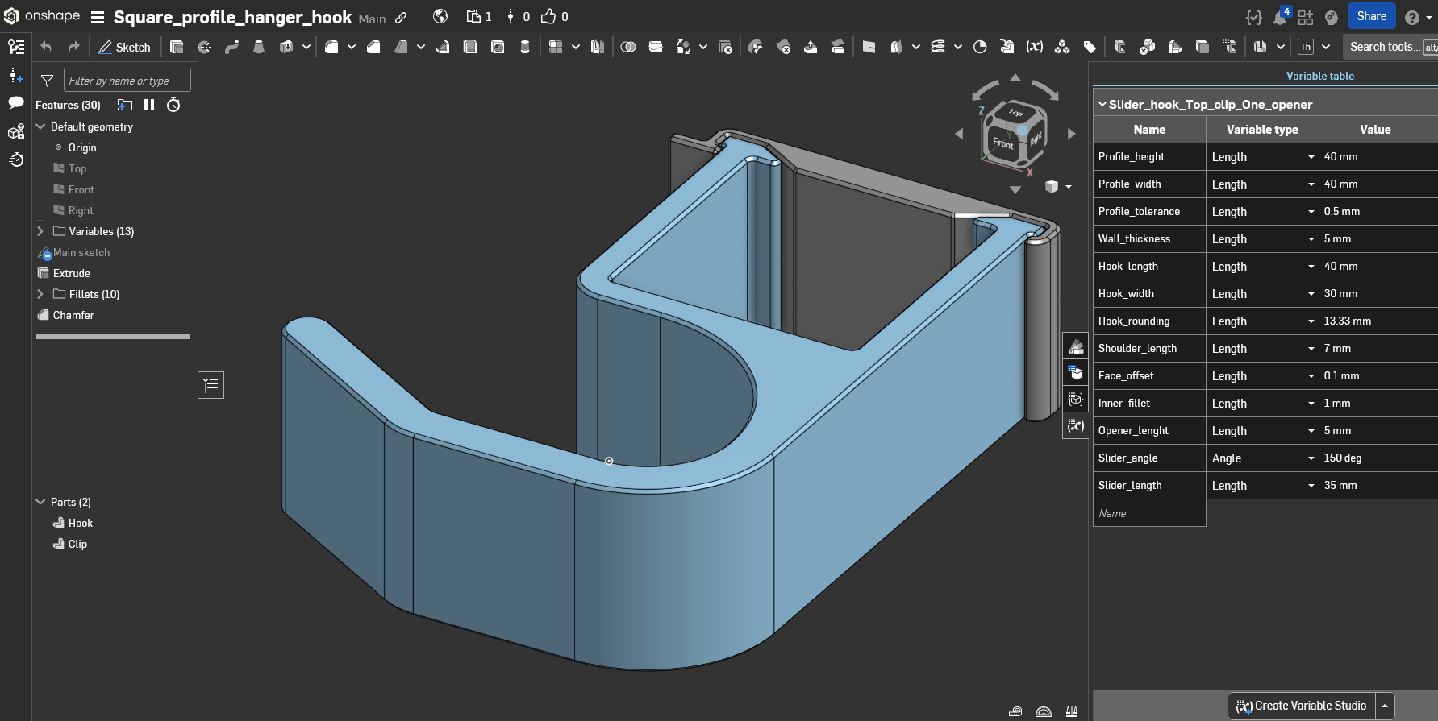1438x721 pixels.
Task: Click the feature filter input field
Action: click(127, 80)
